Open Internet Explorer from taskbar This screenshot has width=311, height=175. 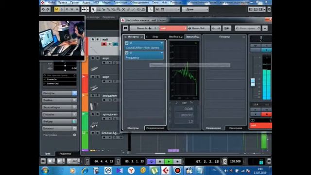click(x=85, y=171)
